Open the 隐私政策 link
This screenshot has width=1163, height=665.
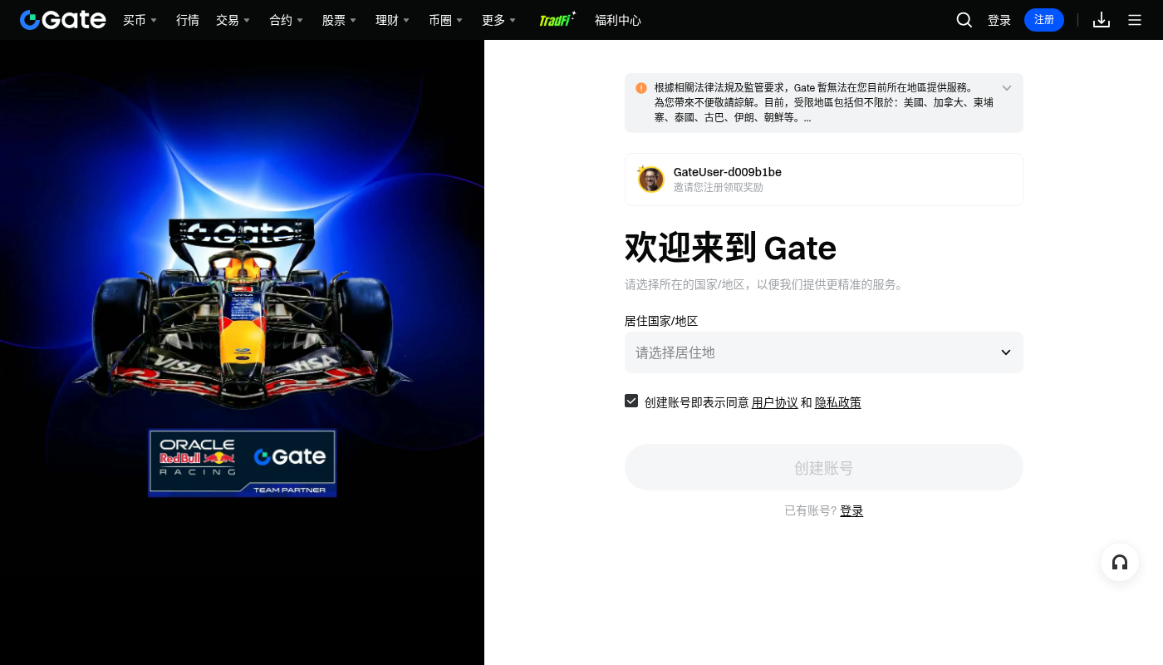(x=838, y=402)
